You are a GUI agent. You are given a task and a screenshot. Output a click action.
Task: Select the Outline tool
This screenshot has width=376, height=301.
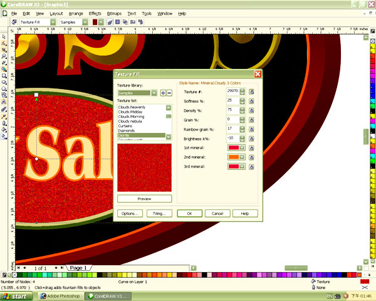(4, 123)
